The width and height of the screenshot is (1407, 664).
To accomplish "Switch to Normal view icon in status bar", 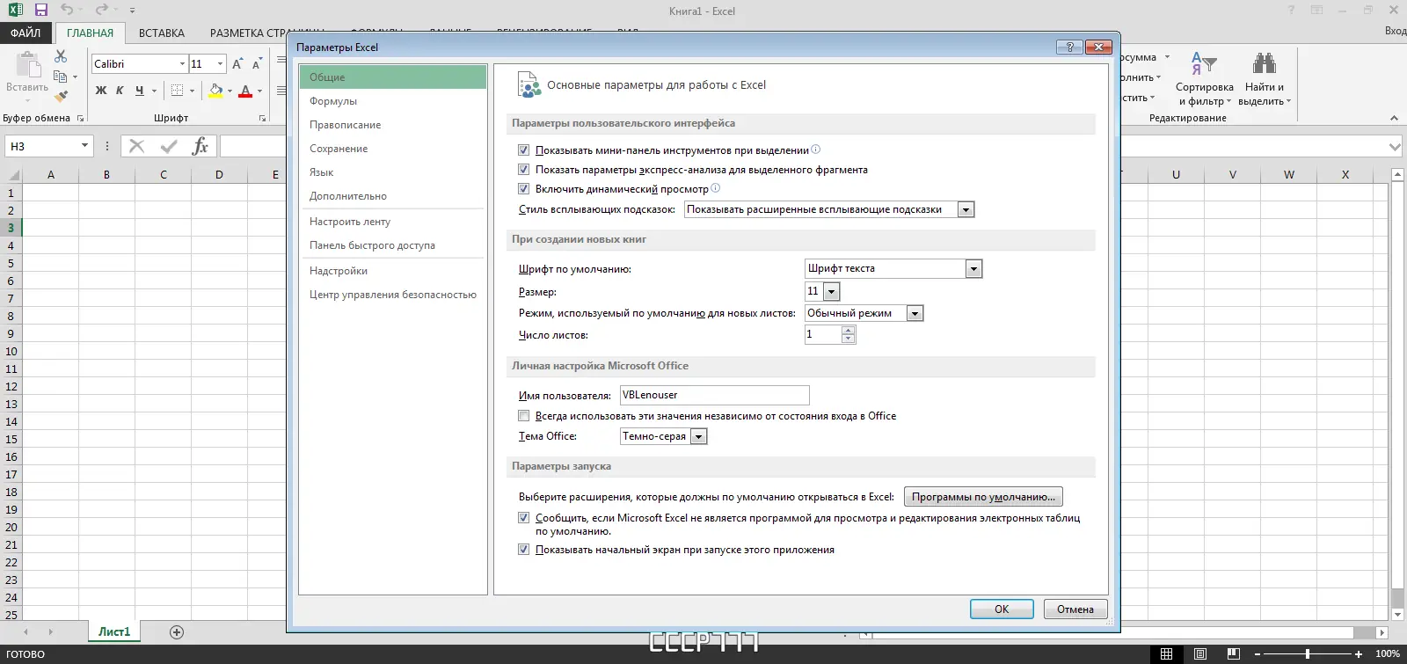I will pos(1167,654).
